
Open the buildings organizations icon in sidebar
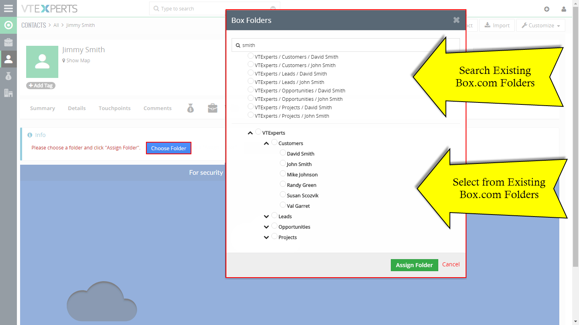[8, 93]
